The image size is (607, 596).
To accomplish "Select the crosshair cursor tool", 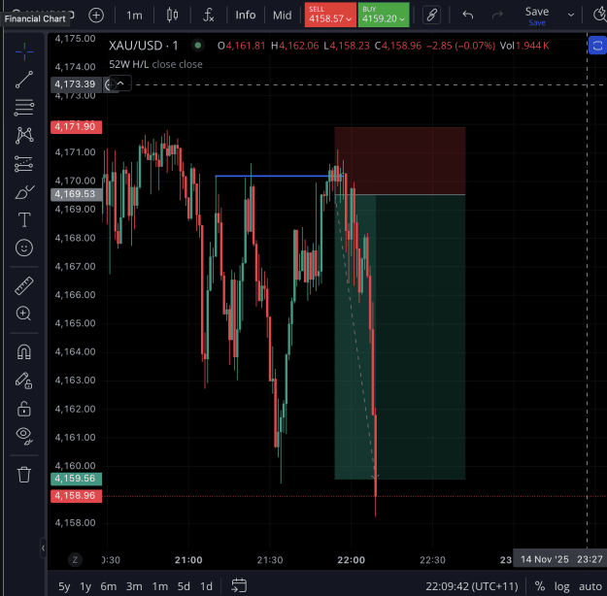I will (24, 51).
